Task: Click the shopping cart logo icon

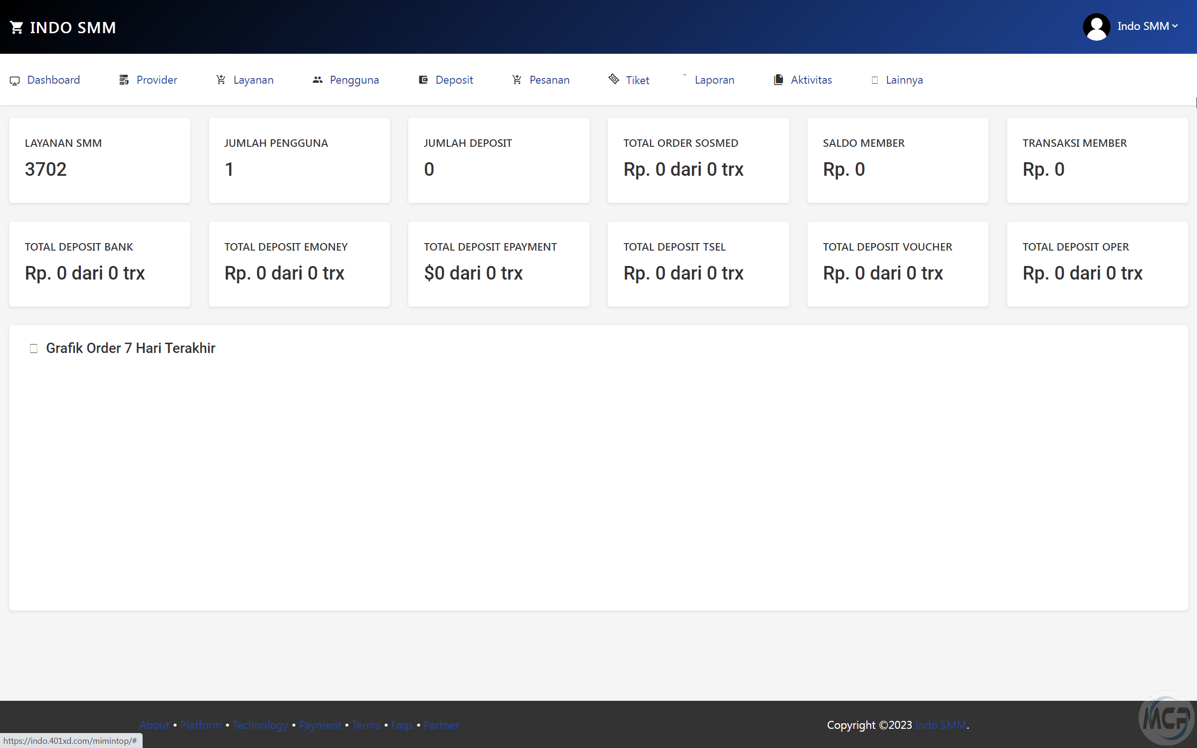Action: pyautogui.click(x=16, y=28)
